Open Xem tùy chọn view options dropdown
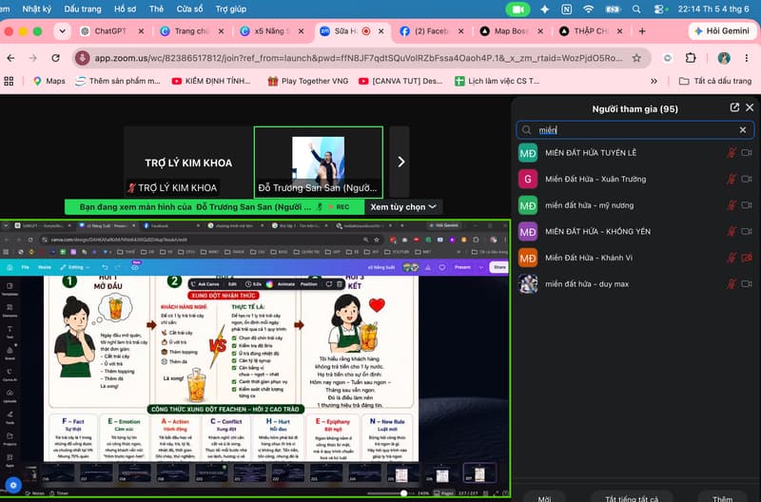 pos(403,206)
